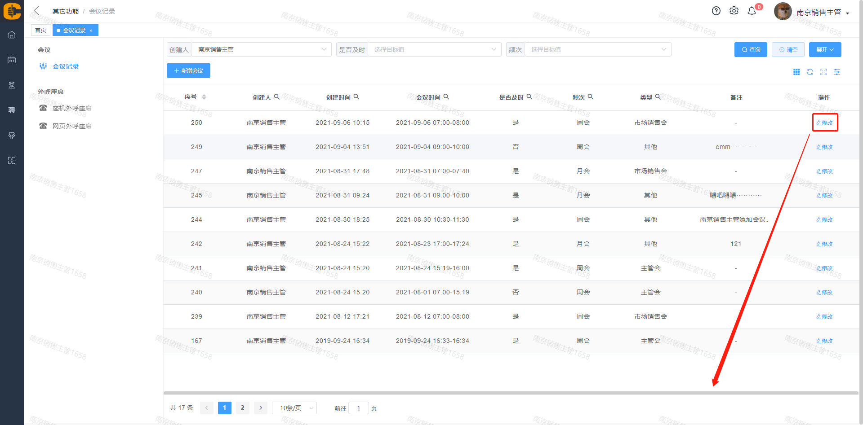Open column settings icon above table
Screen dimensions: 863x425
(x=837, y=72)
